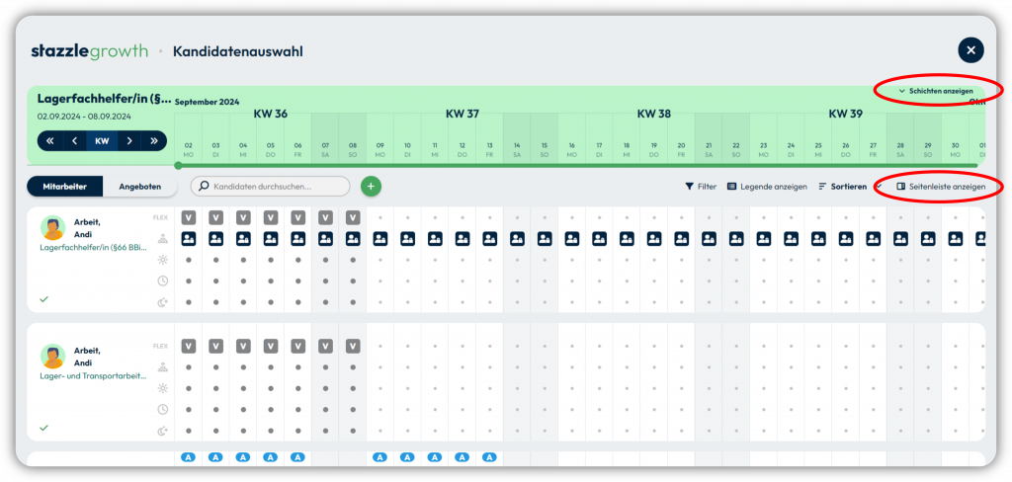Click the moon night-shift icon in the Lager- und Transportarbeit row
This screenshot has height=482, width=1012.
(163, 431)
